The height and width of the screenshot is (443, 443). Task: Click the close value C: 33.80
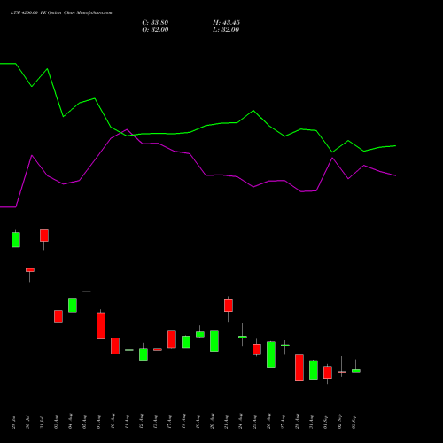(x=155, y=23)
